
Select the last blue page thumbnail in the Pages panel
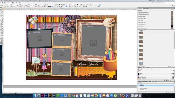point(141,63)
